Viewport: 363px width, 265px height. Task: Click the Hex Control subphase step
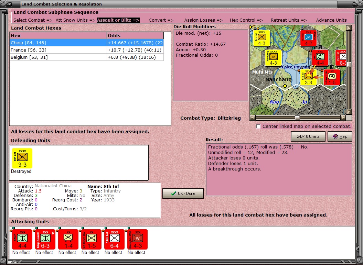[246, 20]
